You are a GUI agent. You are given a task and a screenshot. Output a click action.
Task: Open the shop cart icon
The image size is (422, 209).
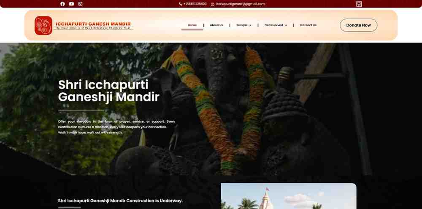click(x=359, y=4)
